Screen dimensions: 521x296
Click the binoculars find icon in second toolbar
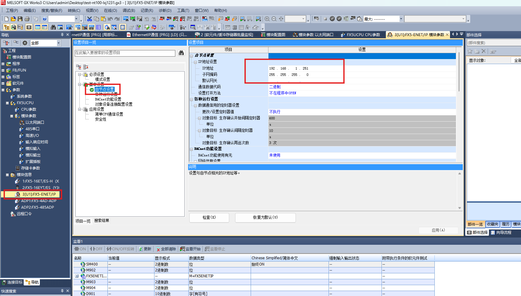(53, 27)
